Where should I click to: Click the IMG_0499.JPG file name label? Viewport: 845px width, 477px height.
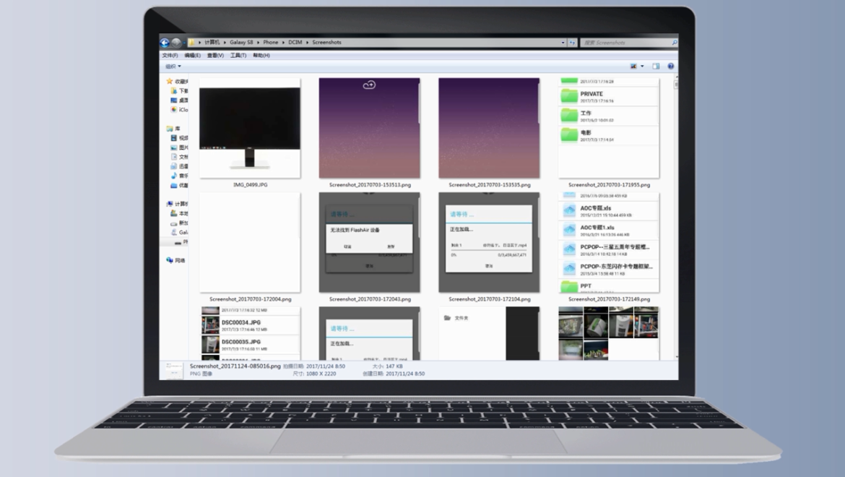250,185
